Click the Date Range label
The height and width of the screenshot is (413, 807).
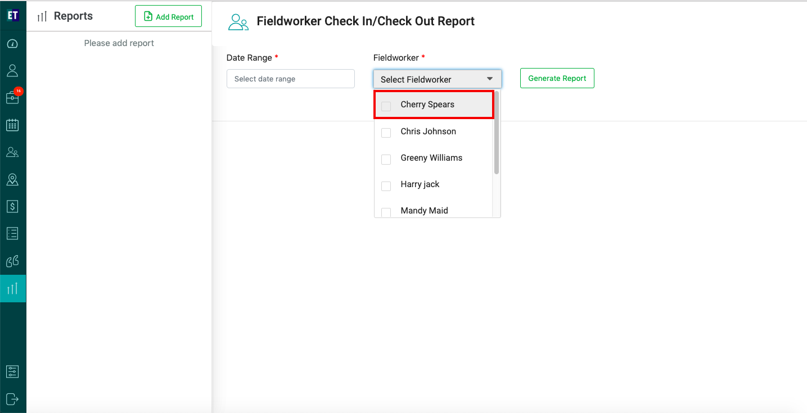[249, 58]
